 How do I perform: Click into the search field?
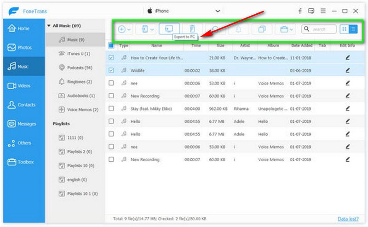(323, 29)
